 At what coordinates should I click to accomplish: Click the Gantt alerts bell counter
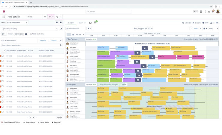218,23
